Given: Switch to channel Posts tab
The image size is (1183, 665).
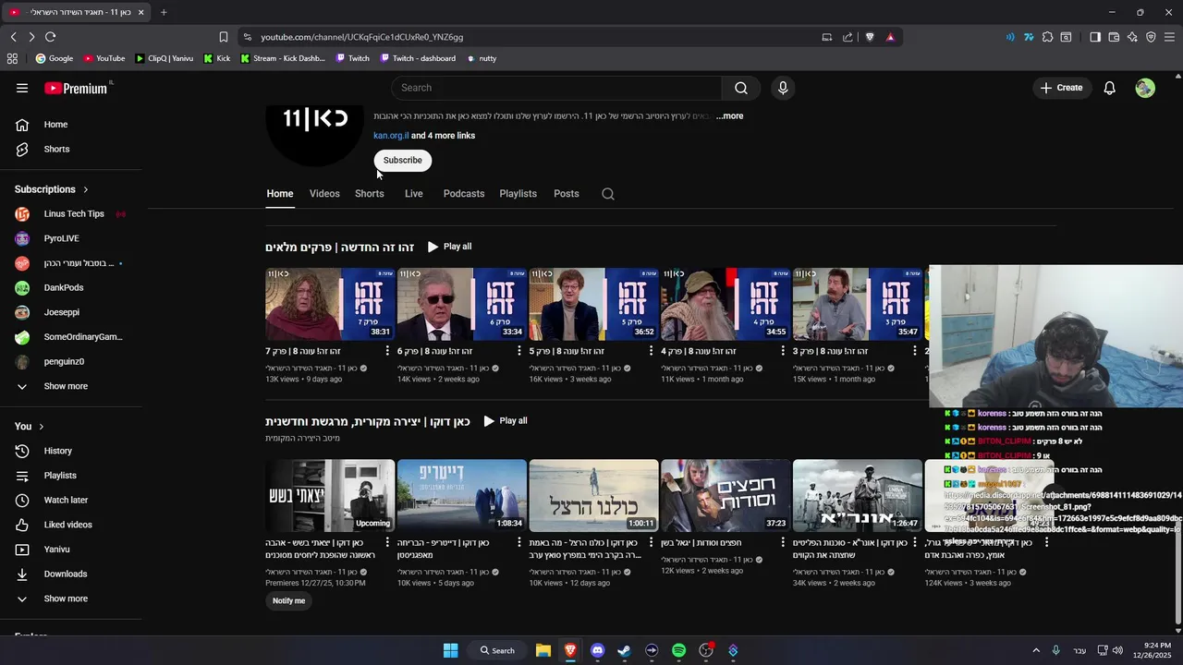Looking at the screenshot, I should 567,194.
